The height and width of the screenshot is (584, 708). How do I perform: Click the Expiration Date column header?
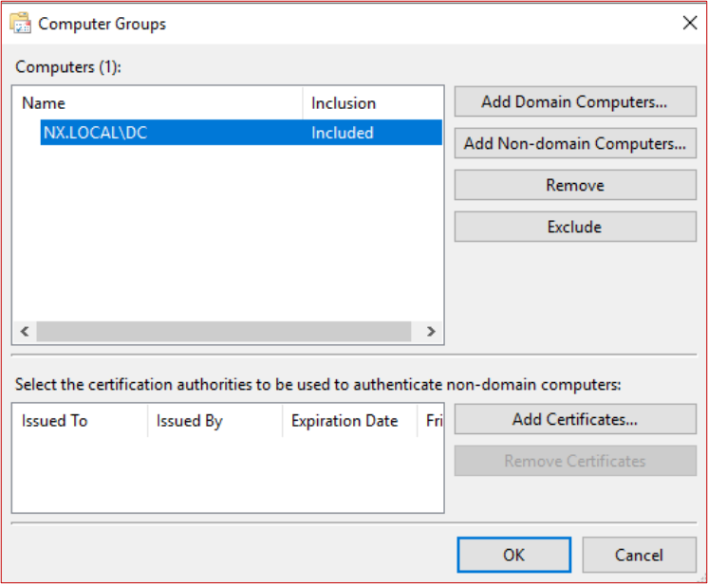(x=349, y=421)
